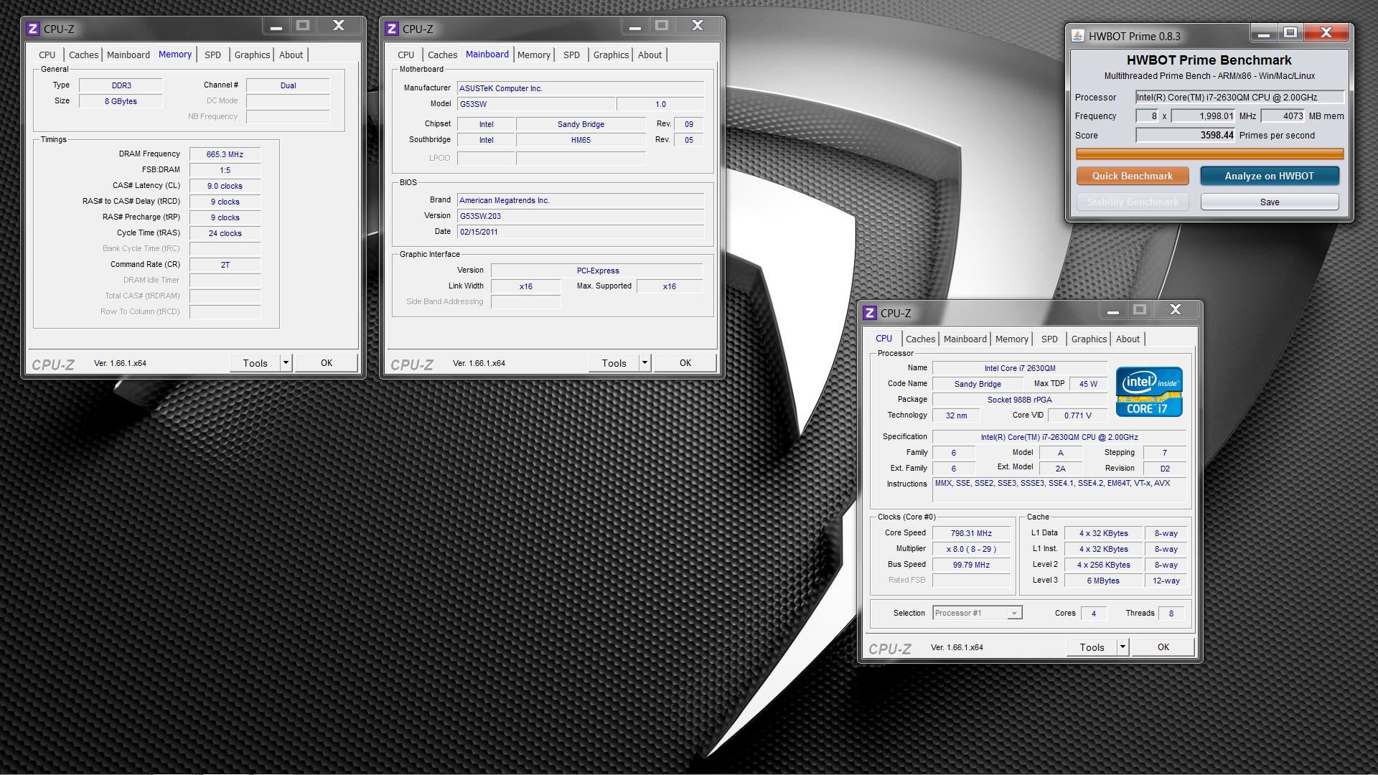The width and height of the screenshot is (1378, 775).
Task: Open Caches tab in Mainboard window
Action: coord(442,55)
